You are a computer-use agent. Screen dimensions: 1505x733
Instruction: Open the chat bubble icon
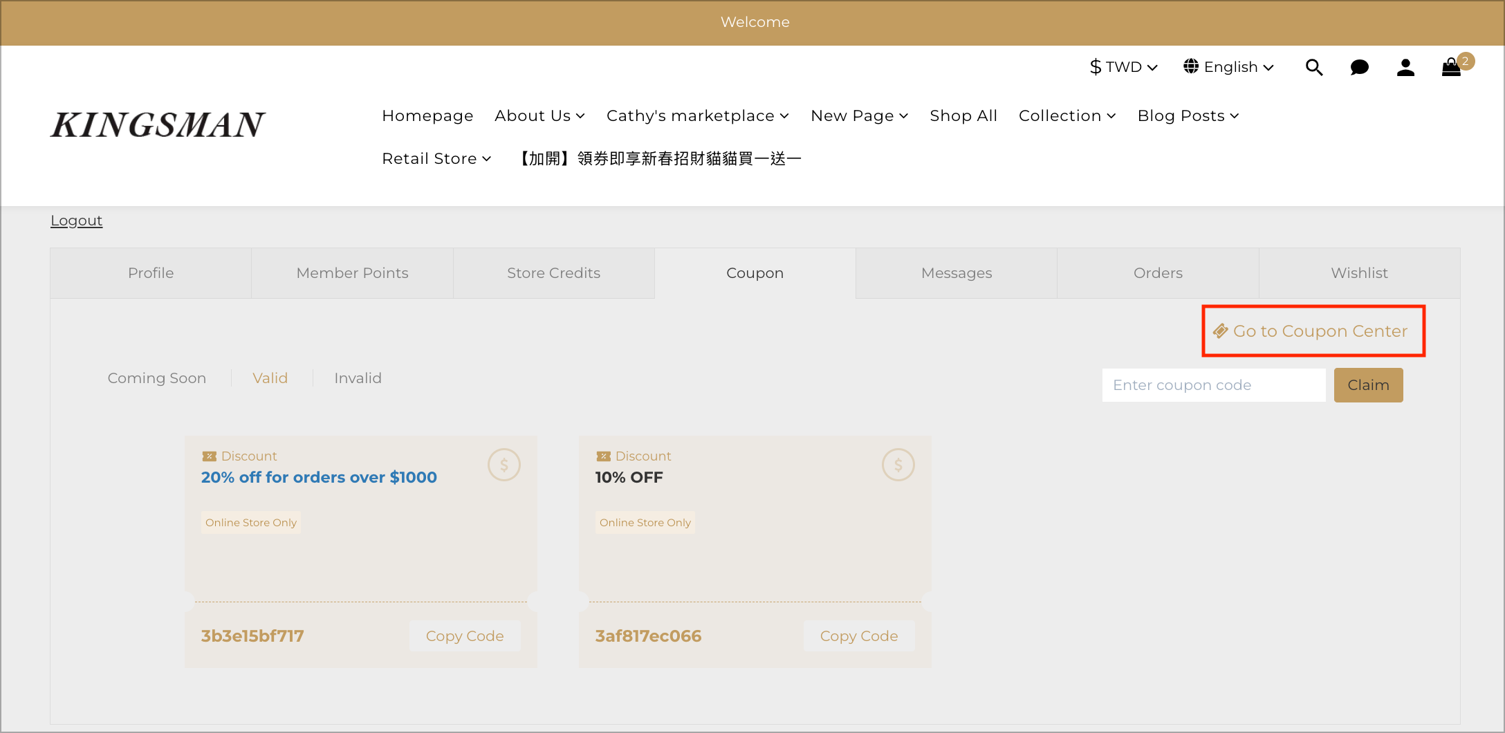click(x=1360, y=67)
